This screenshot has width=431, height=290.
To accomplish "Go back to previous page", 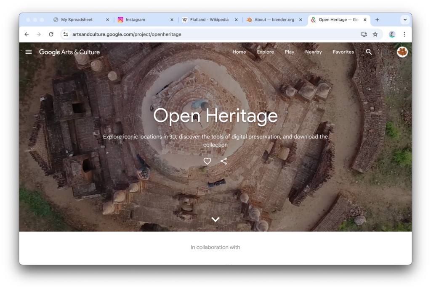I will click(x=27, y=34).
